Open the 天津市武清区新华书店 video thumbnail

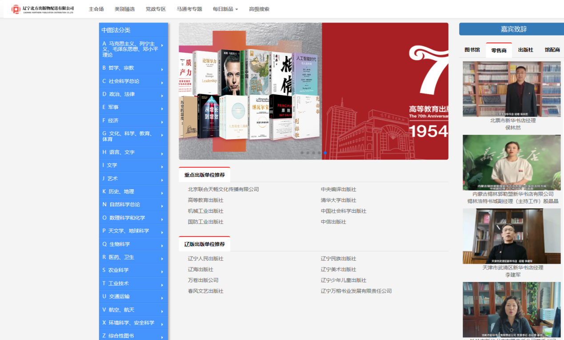(512, 236)
